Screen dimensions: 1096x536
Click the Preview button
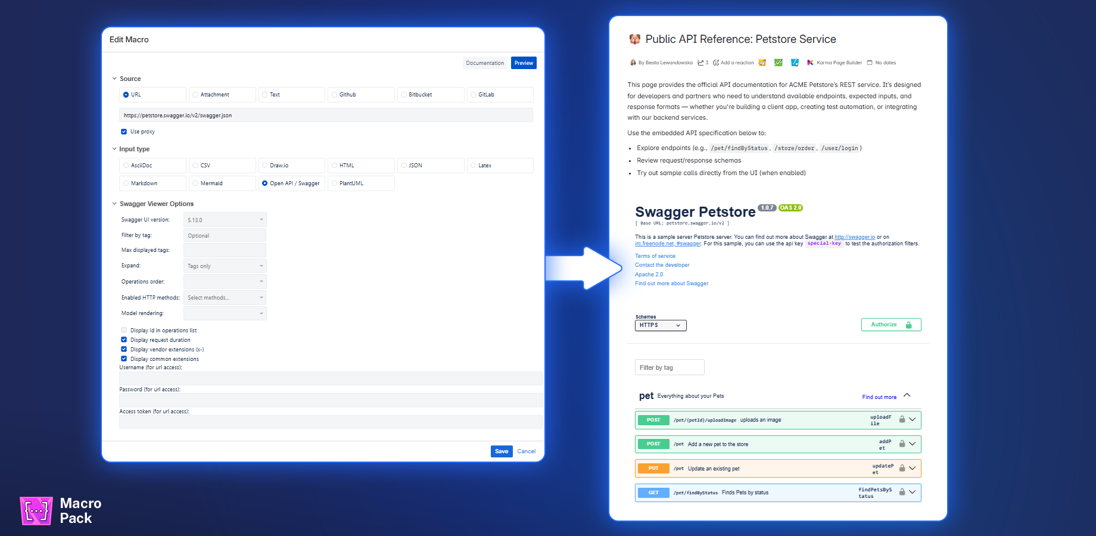tap(524, 63)
